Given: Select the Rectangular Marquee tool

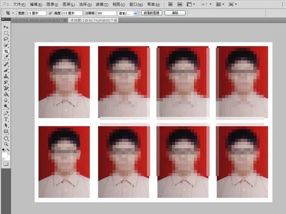Looking at the screenshot, I should [x=6, y=33].
